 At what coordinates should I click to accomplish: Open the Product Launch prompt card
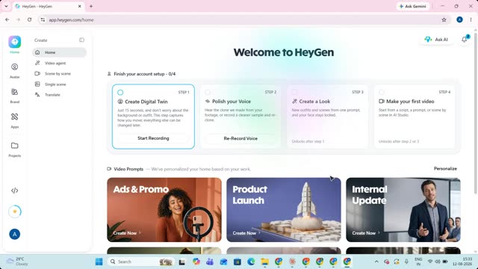tap(284, 210)
